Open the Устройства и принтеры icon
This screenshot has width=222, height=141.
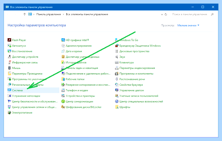click(x=63, y=96)
